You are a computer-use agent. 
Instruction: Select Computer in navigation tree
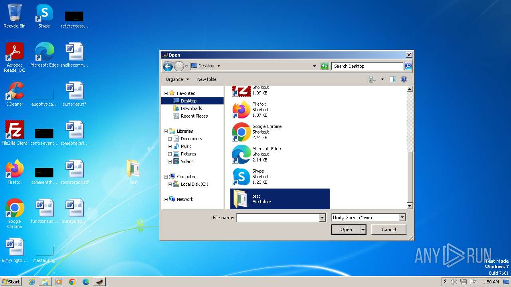coord(186,177)
